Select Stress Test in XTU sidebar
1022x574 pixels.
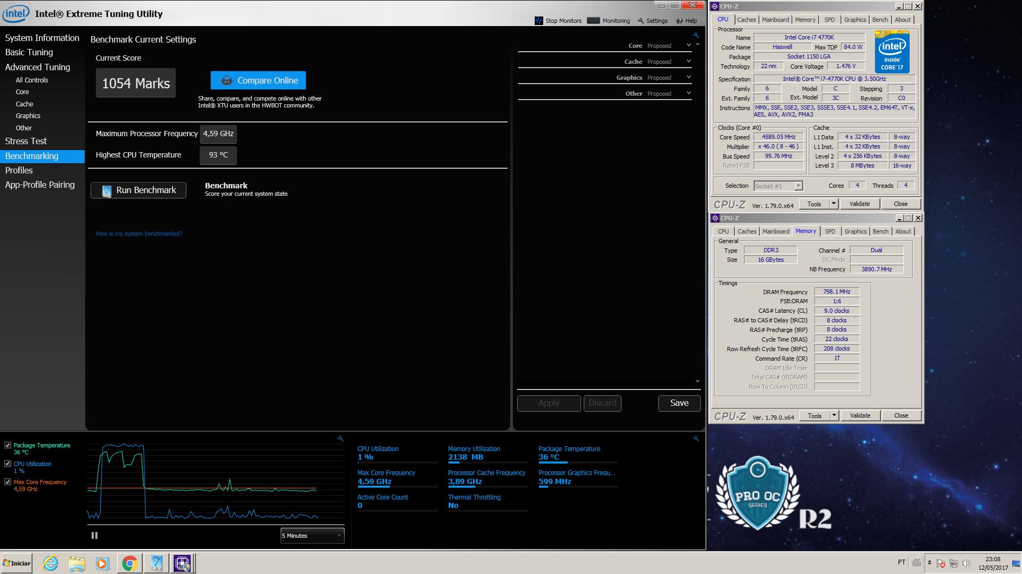click(x=26, y=141)
